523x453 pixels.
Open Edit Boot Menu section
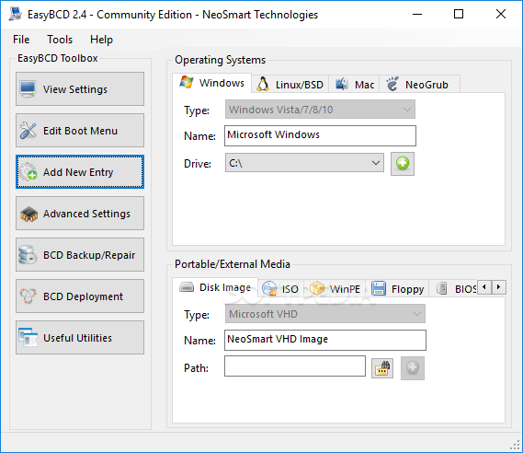(x=80, y=131)
